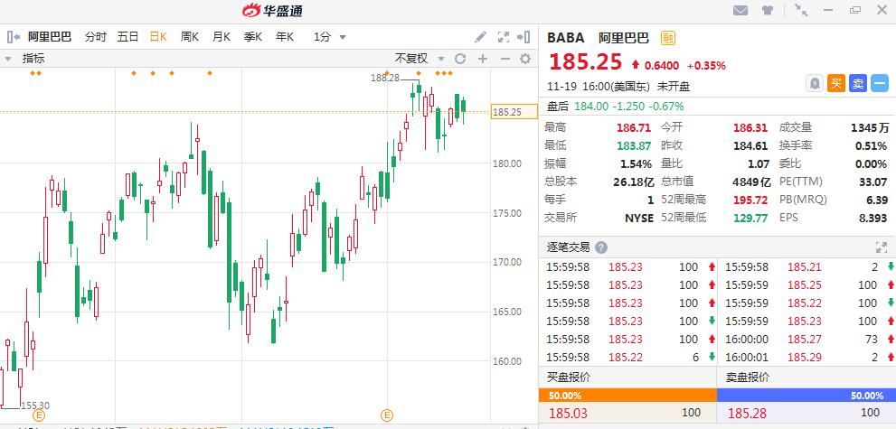Screen dimensions: 896x429
Task: Open the mail messages icon
Action: [x=740, y=10]
